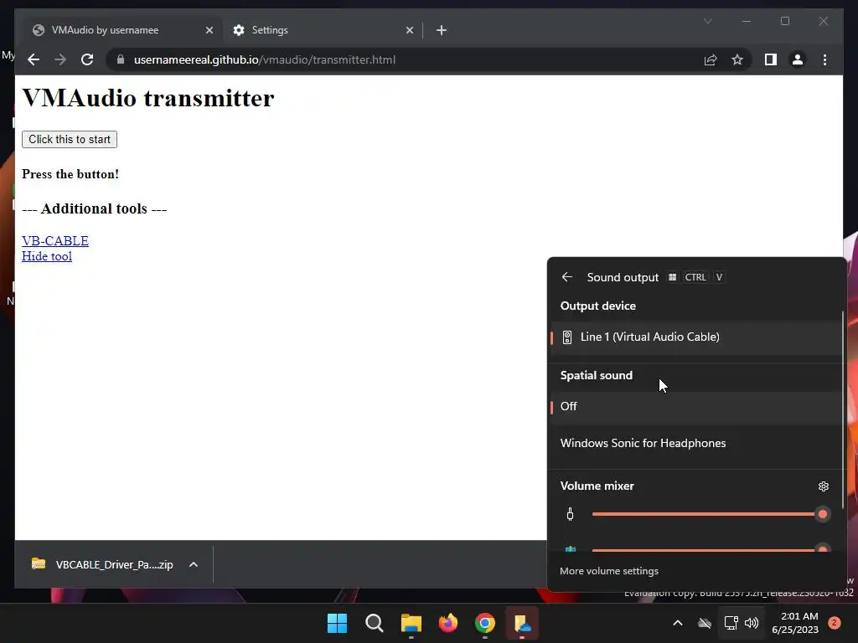Minimize the Chrome window
The image size is (858, 643).
[x=747, y=21]
